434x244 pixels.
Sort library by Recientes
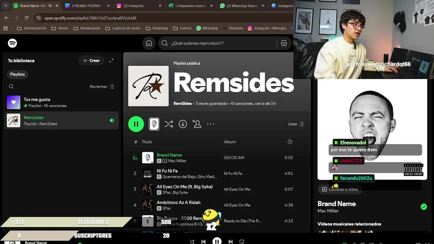(x=102, y=86)
